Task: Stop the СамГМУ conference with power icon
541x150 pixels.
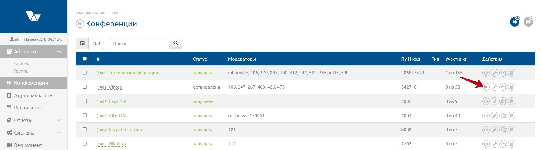Action: tap(486, 101)
